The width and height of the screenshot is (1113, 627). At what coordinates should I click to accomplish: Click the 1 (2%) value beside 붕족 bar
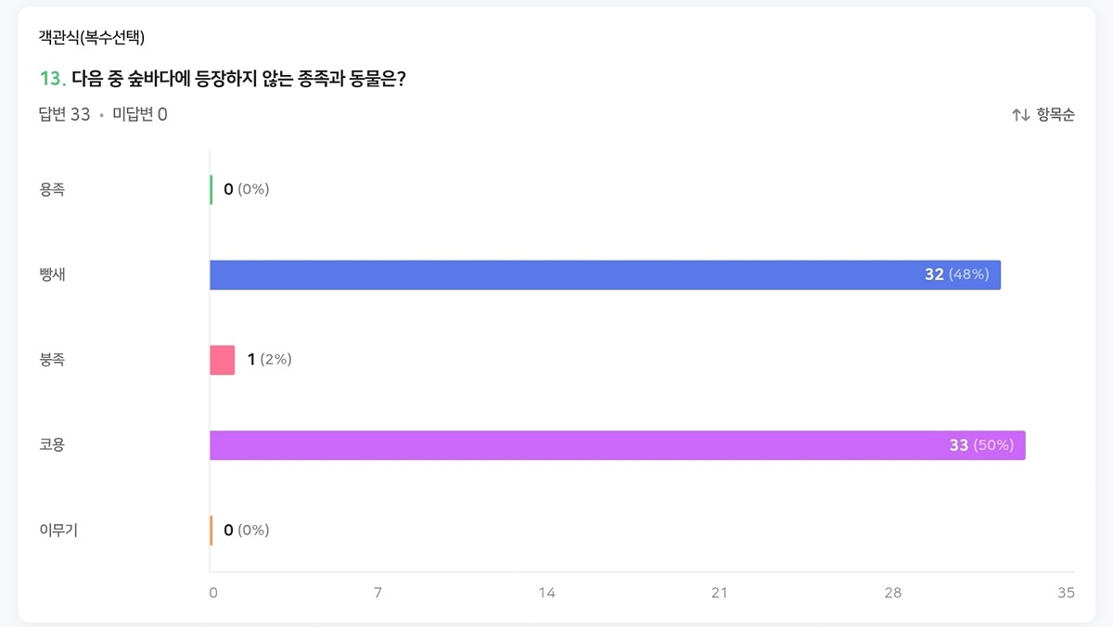(269, 360)
